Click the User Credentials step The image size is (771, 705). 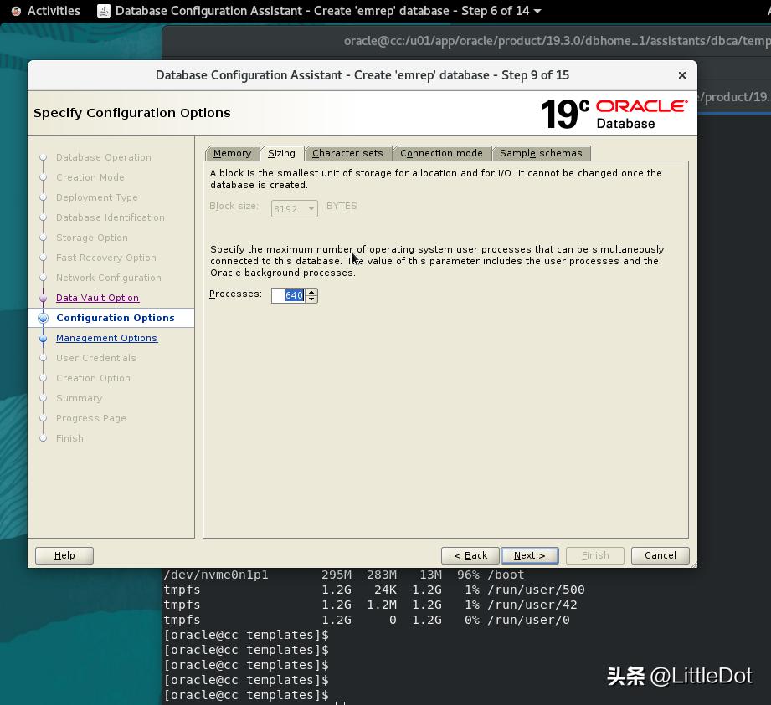coord(96,358)
